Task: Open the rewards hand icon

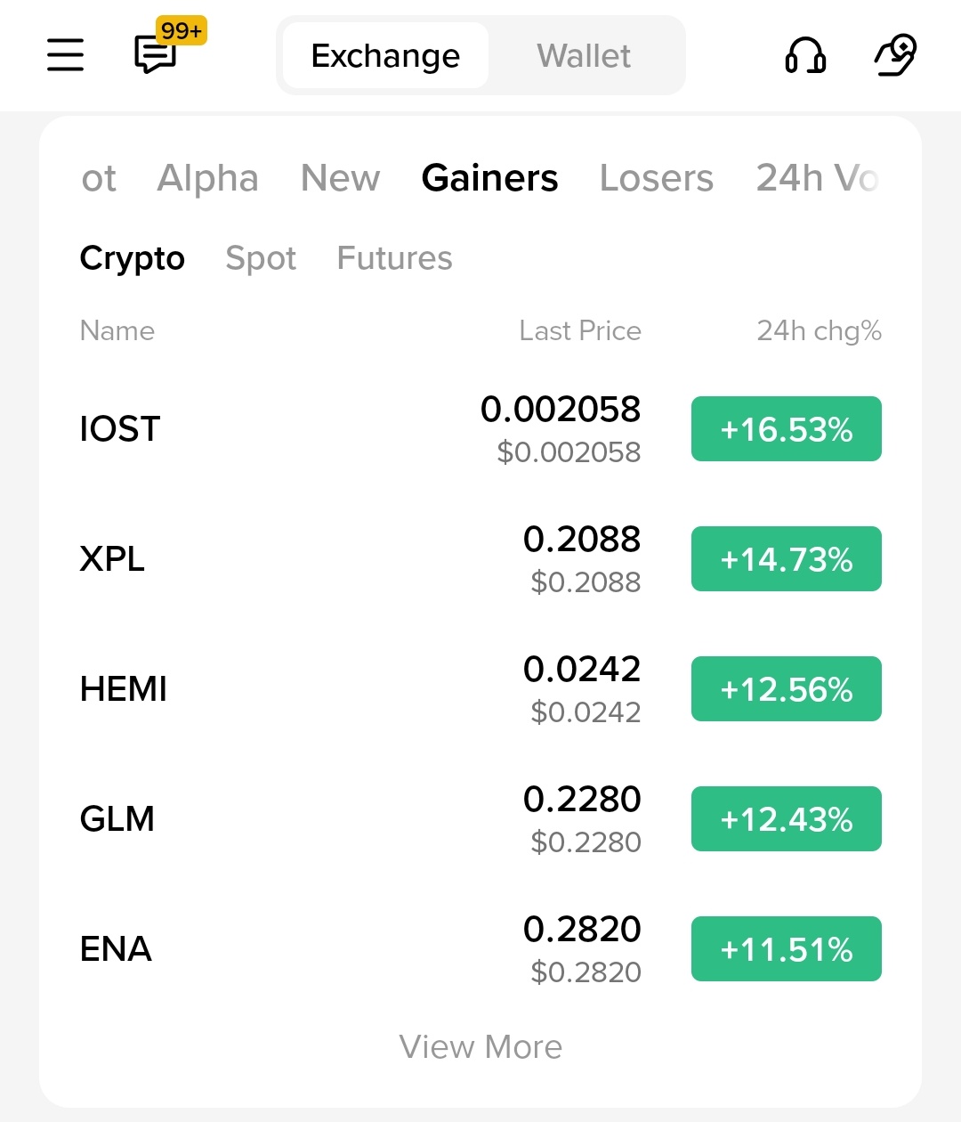Action: (x=895, y=55)
